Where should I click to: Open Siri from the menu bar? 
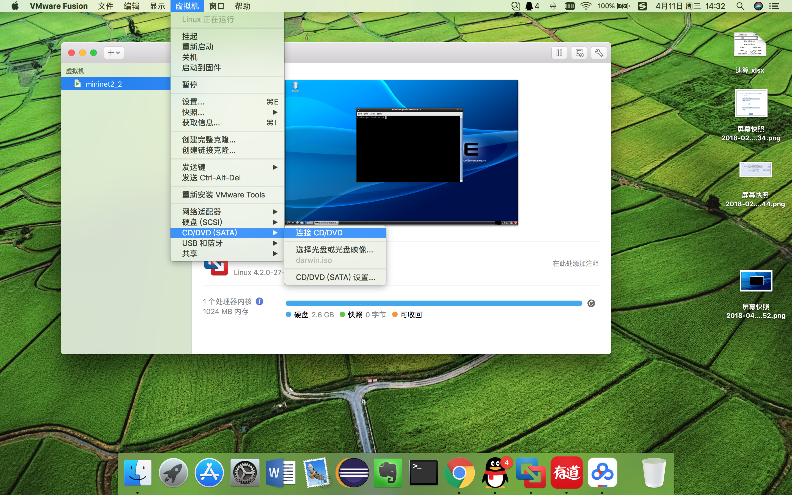(758, 6)
